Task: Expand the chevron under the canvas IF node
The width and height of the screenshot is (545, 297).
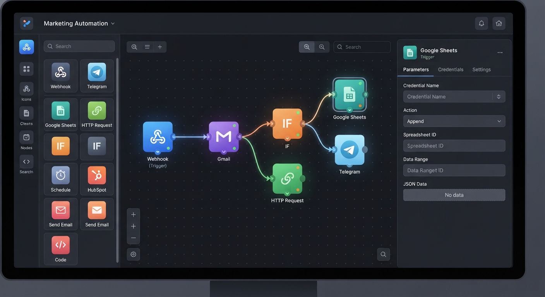Action: tap(287, 138)
